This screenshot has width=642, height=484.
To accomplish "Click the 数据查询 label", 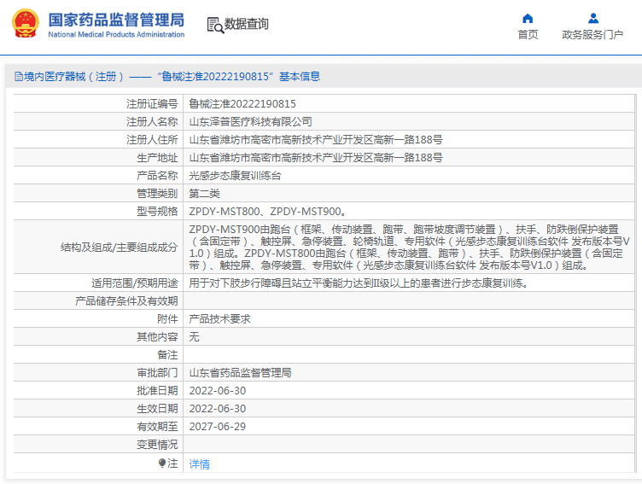I will click(x=246, y=24).
